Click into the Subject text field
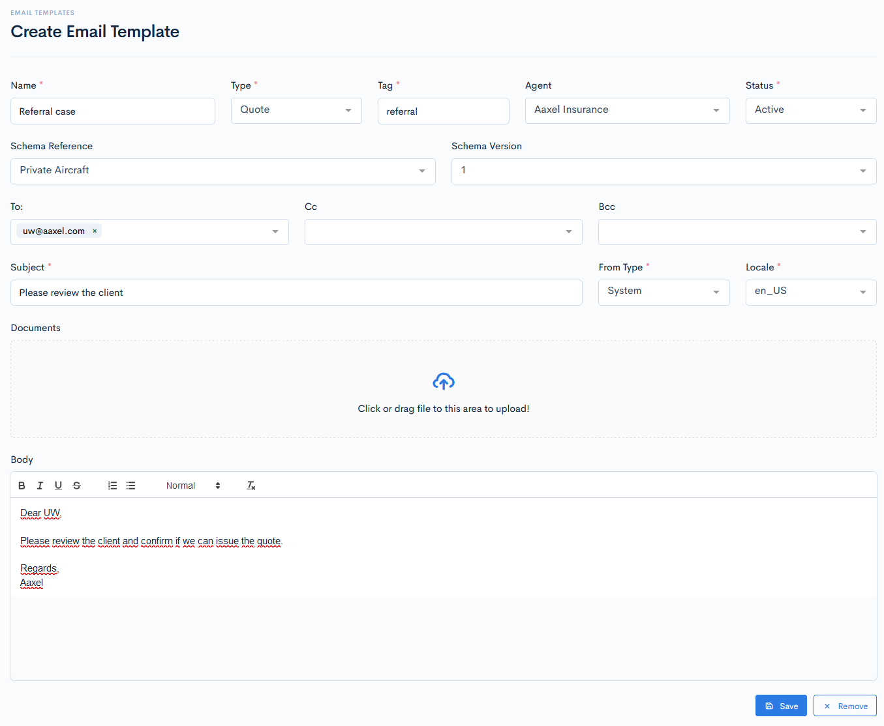884x726 pixels. 296,293
